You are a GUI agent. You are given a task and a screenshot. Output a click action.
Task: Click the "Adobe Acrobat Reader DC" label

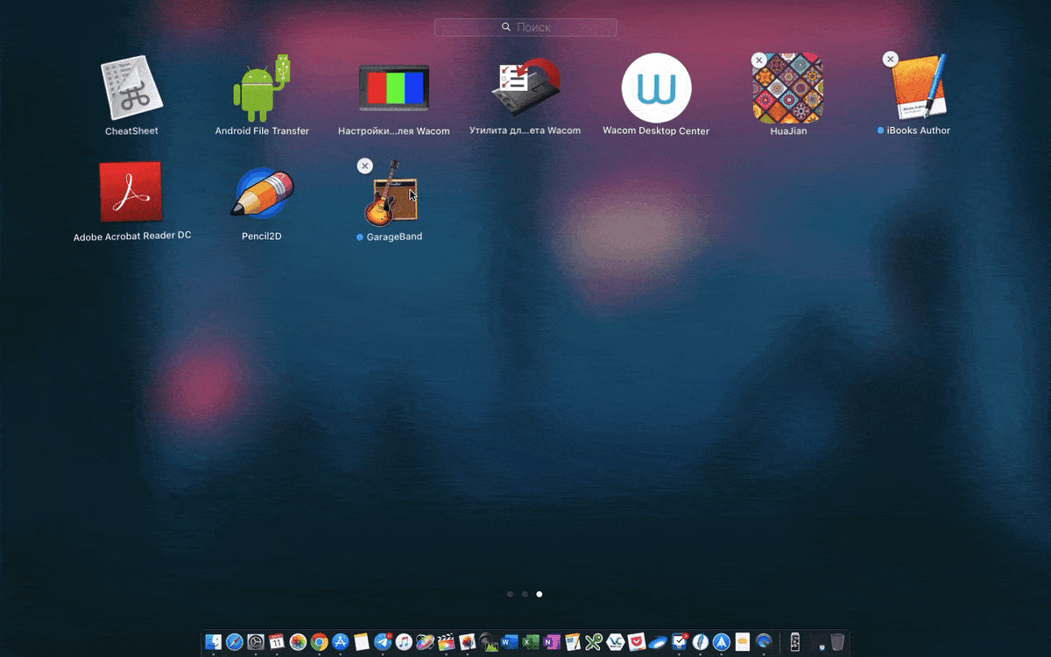pyautogui.click(x=132, y=236)
